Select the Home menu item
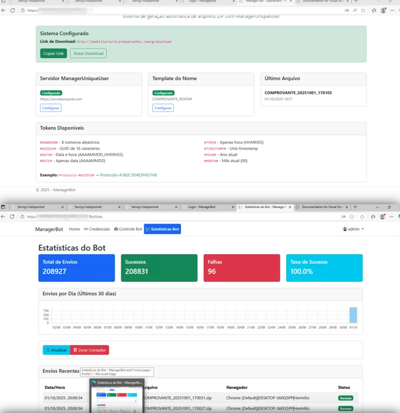Image resolution: width=400 pixels, height=413 pixels. (74, 229)
